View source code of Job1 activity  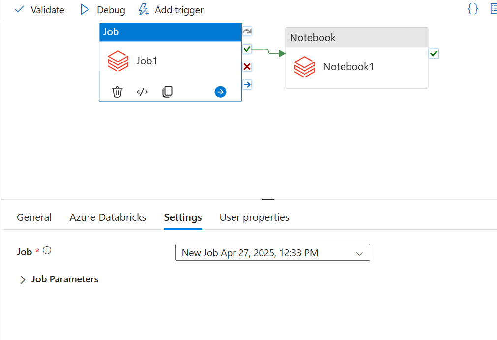[x=142, y=92]
